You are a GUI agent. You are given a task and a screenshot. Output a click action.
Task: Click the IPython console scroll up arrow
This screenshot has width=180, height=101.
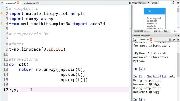click(178, 43)
